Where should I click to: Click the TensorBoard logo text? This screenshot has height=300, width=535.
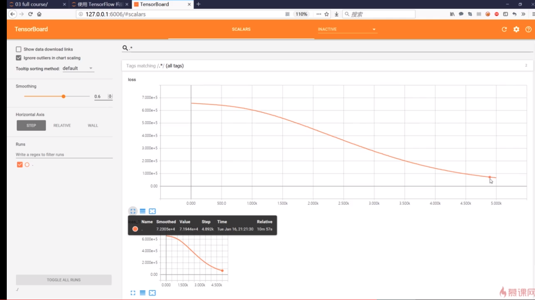click(31, 29)
